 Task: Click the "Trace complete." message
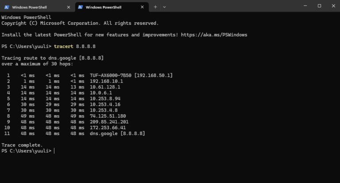22,145
